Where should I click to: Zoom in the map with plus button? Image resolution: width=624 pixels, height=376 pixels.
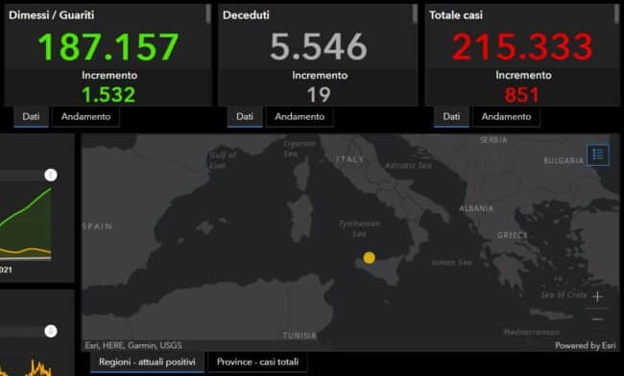(597, 296)
